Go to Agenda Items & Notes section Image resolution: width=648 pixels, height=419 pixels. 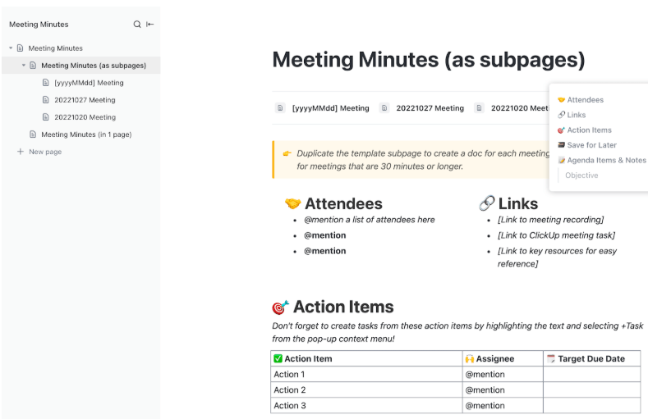coord(606,160)
